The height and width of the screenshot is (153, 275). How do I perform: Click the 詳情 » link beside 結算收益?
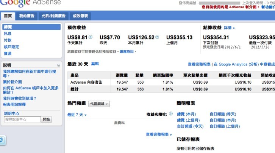229,28
